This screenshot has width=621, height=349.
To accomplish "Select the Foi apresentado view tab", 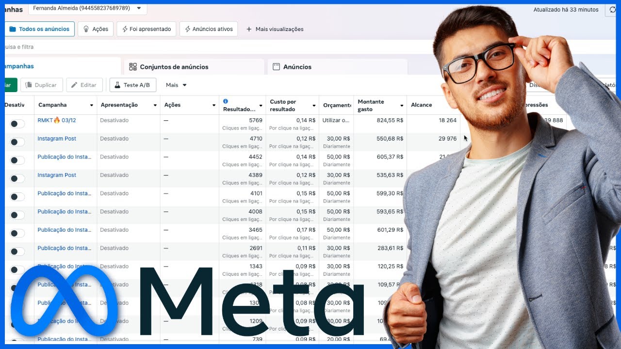I will pos(147,29).
